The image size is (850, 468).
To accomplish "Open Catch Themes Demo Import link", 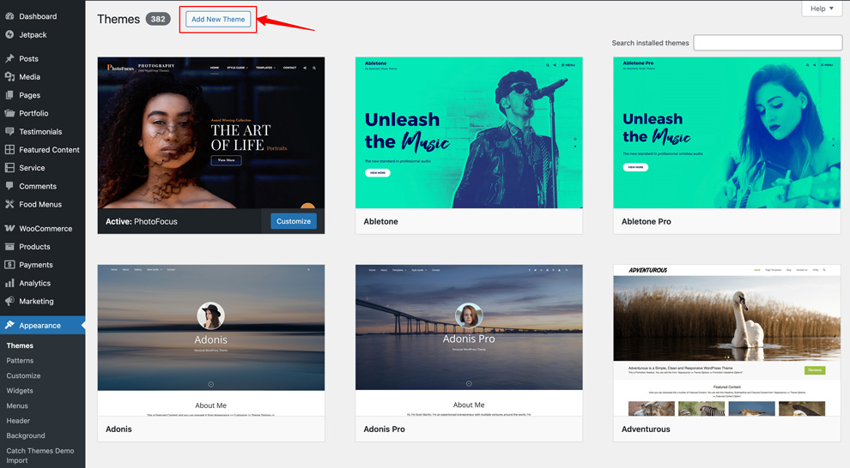I will click(39, 455).
